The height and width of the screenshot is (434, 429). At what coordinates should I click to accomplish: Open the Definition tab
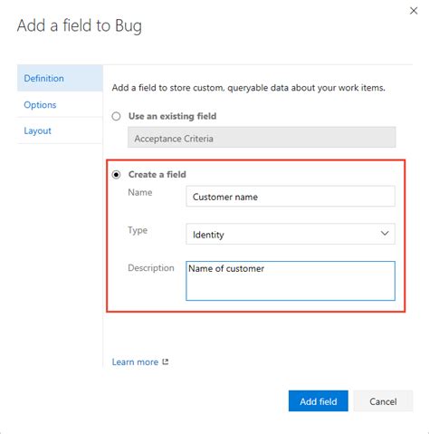(x=60, y=78)
